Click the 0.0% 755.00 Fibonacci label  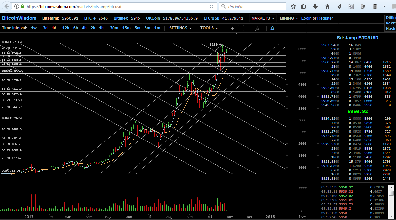tap(11, 170)
